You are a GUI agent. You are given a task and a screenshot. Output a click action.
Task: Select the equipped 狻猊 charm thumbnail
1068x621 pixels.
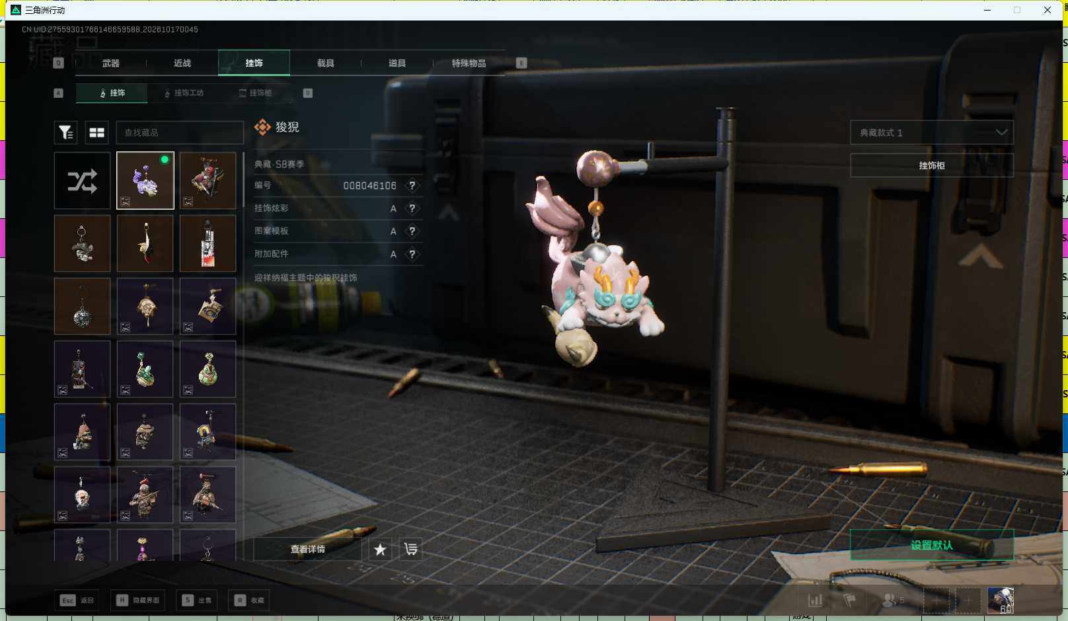[145, 181]
